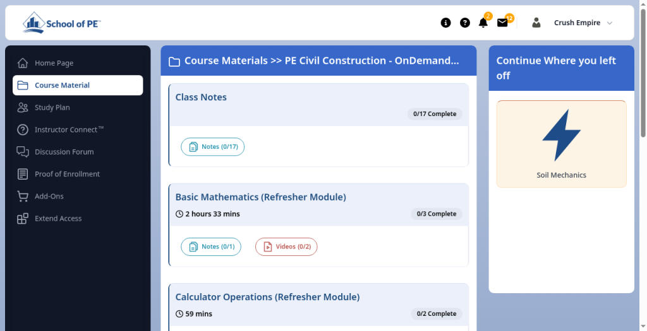Open Discussion Forum in sidebar
Screen dimensions: 647x331
point(78,152)
